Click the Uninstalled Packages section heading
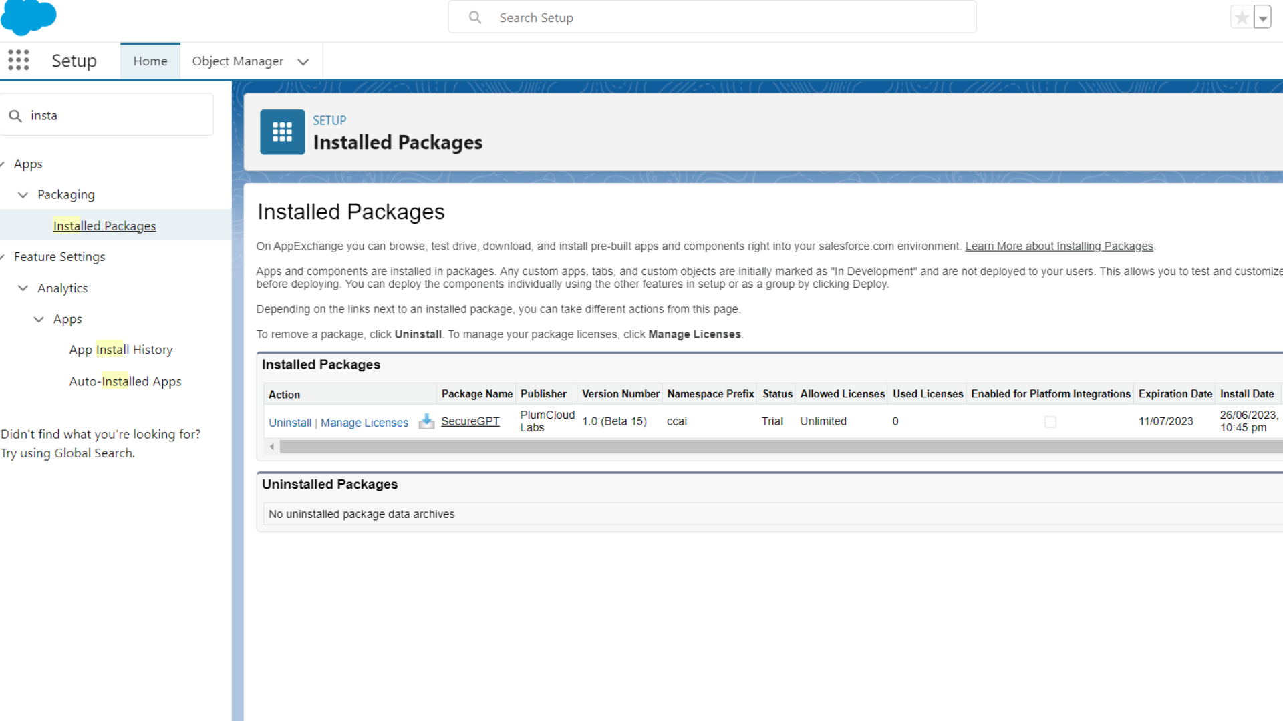 (x=329, y=484)
